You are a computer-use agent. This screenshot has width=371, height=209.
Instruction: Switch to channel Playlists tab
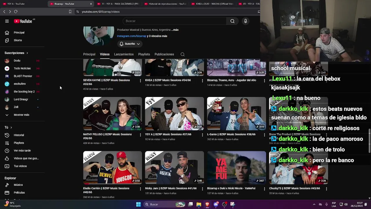[x=144, y=54]
